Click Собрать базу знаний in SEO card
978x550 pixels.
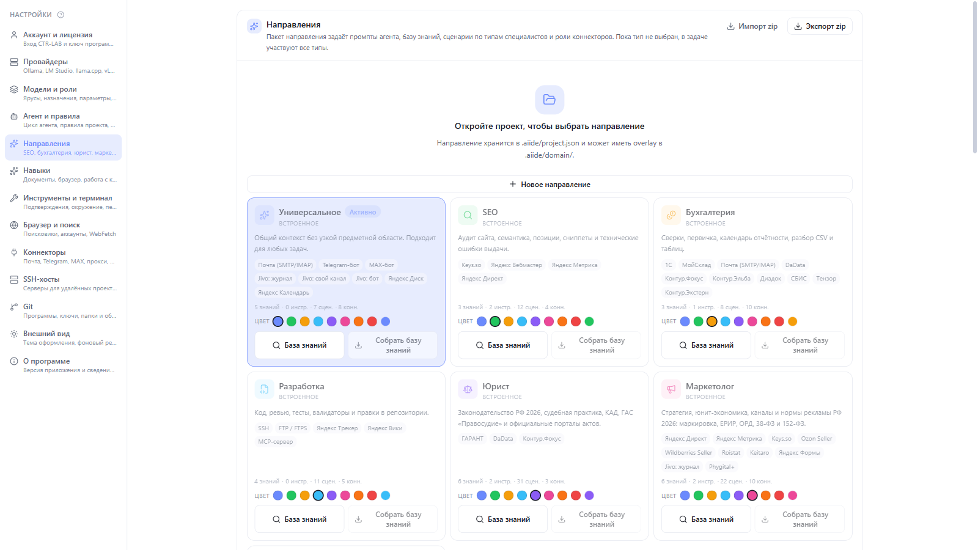click(x=596, y=345)
